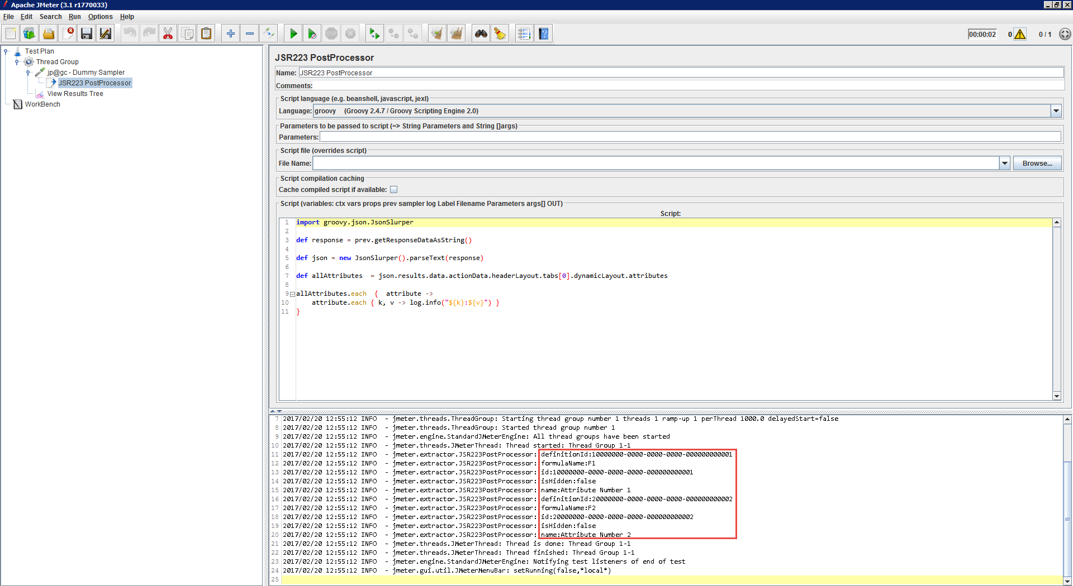Click the log panel scroll-up arrow
The width and height of the screenshot is (1073, 586).
coord(1067,419)
